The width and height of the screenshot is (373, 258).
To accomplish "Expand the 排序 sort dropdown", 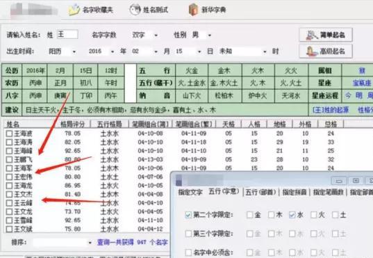I will [x=90, y=243].
